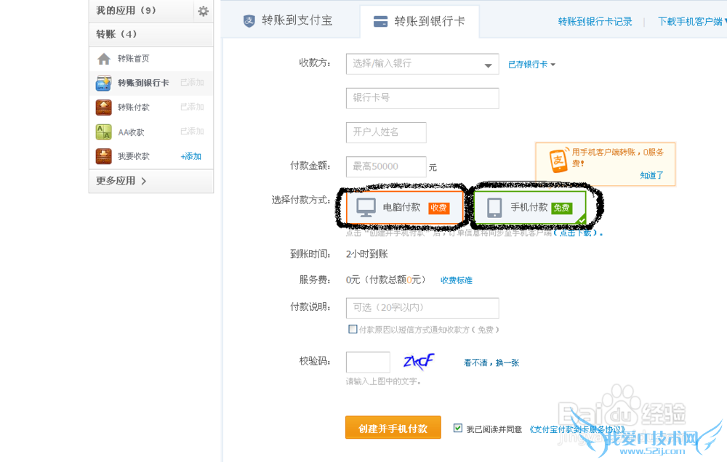
Task: Open the My Apps settings gear
Action: pos(203,11)
